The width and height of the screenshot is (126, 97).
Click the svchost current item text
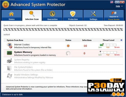[x=7, y=34]
